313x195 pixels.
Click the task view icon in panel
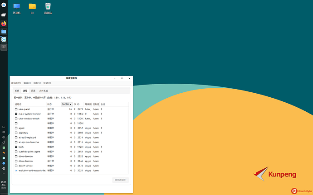click(x=3, y=15)
